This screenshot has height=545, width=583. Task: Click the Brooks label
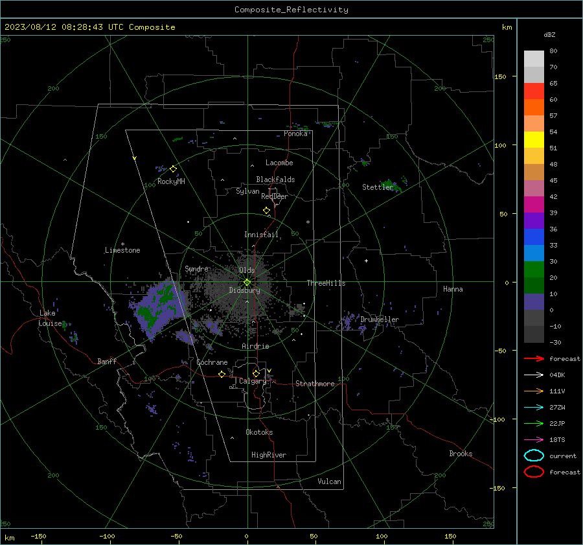click(461, 454)
